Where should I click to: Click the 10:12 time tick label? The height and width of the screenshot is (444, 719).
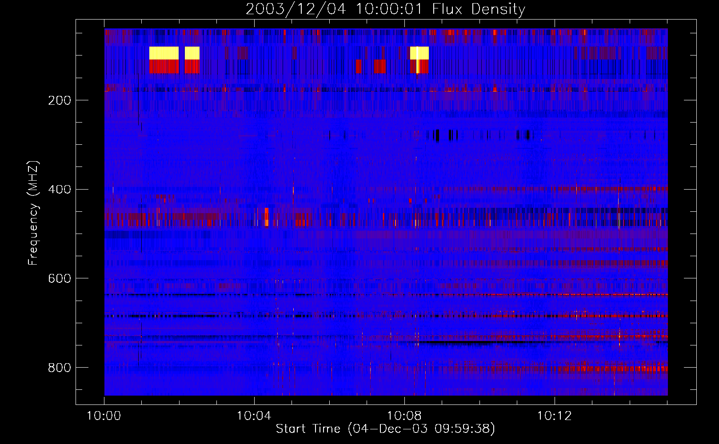click(x=554, y=416)
